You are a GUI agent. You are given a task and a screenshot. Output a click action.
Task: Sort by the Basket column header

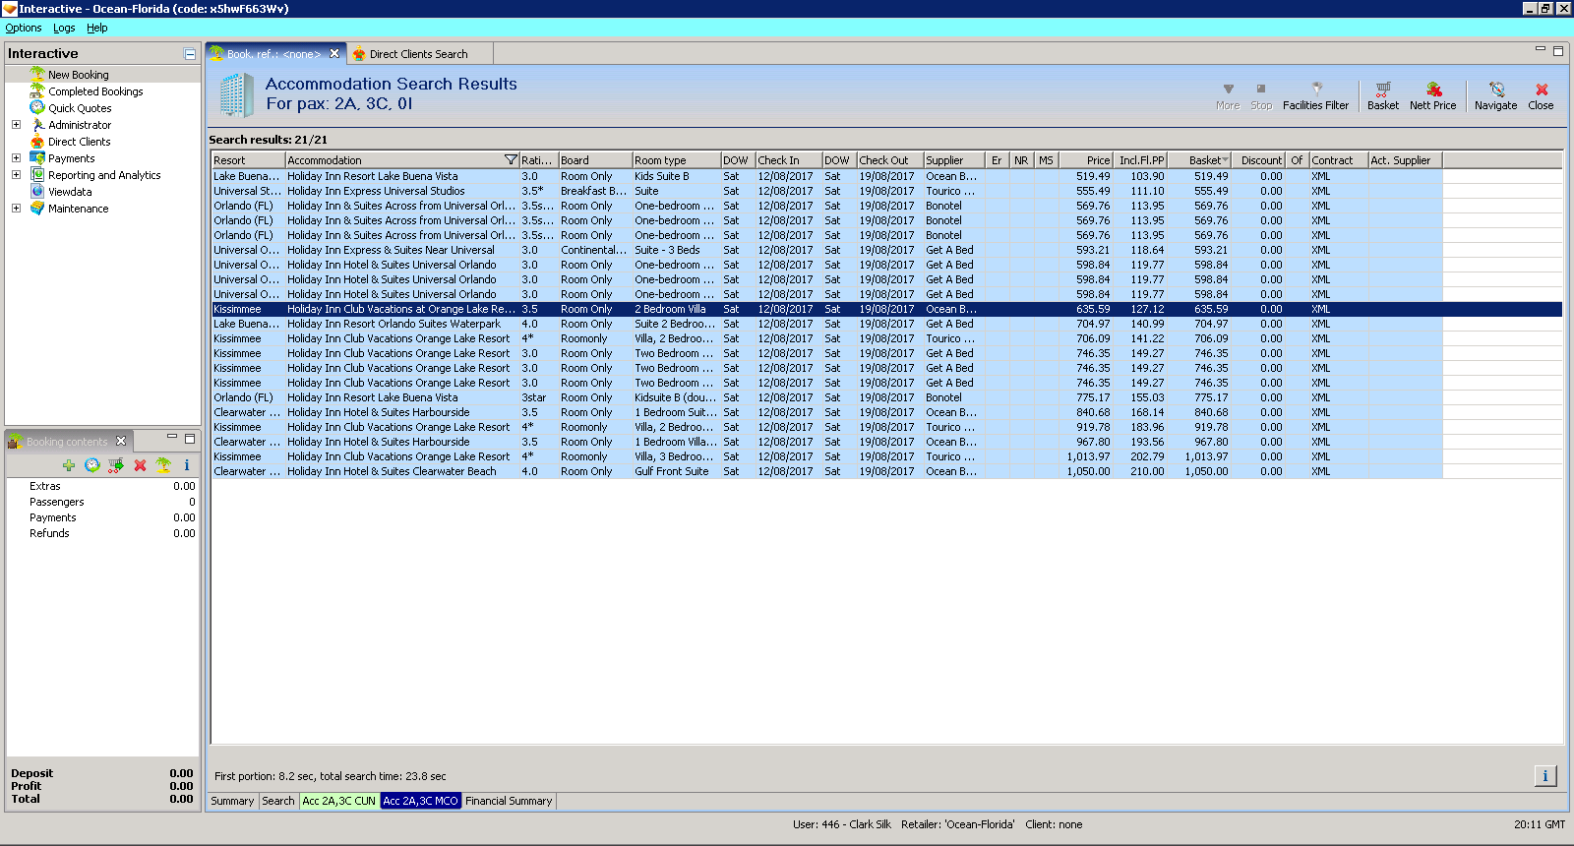(1199, 160)
